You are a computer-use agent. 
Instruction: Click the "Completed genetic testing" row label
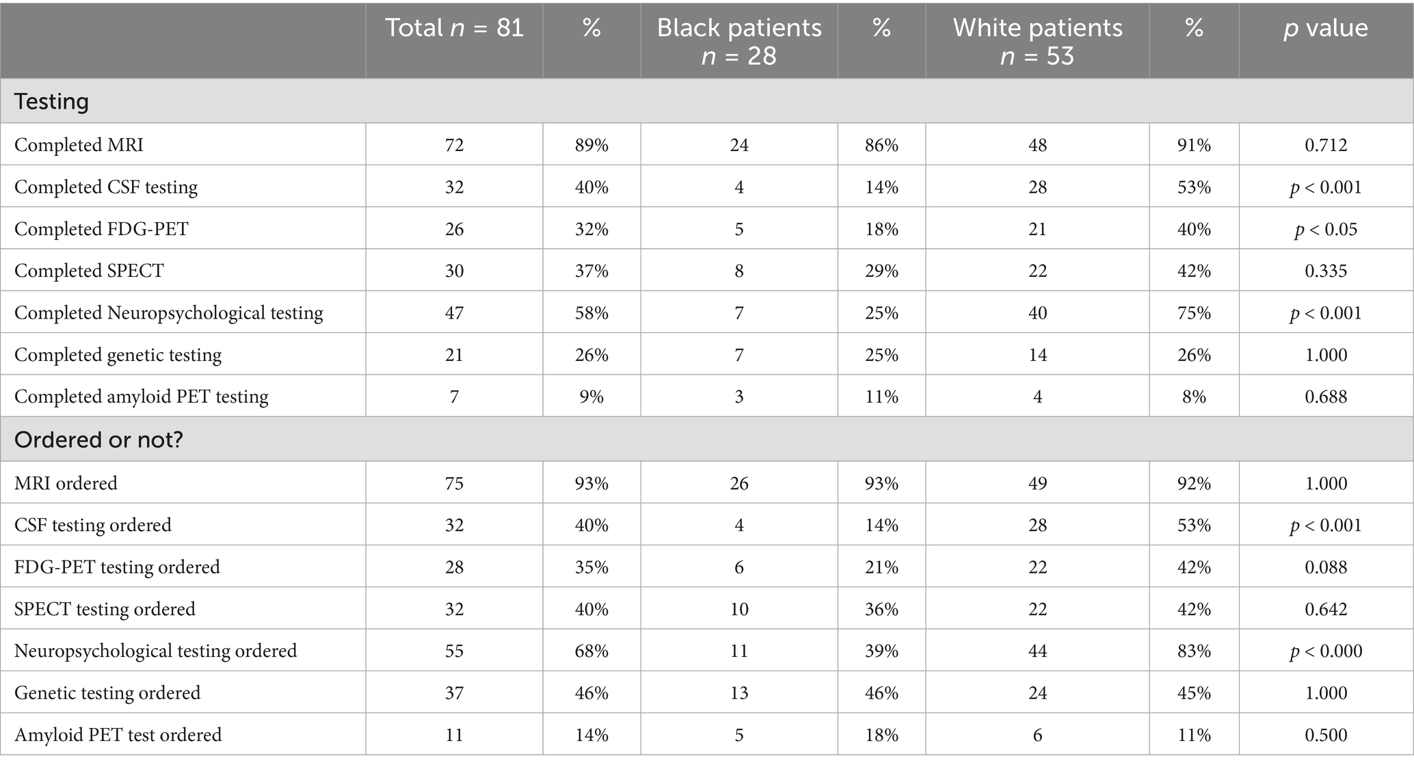tap(118, 355)
